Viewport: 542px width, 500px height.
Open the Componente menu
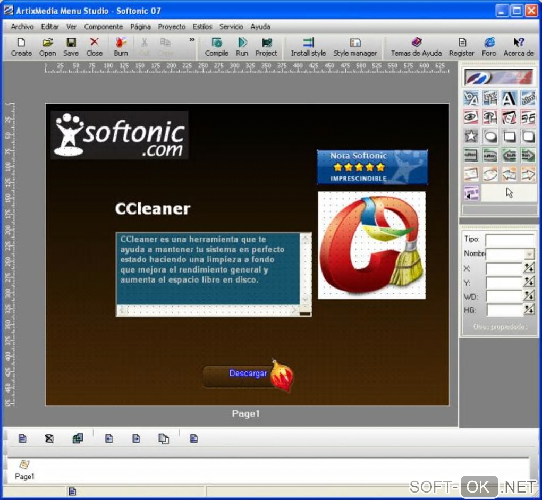tap(104, 27)
